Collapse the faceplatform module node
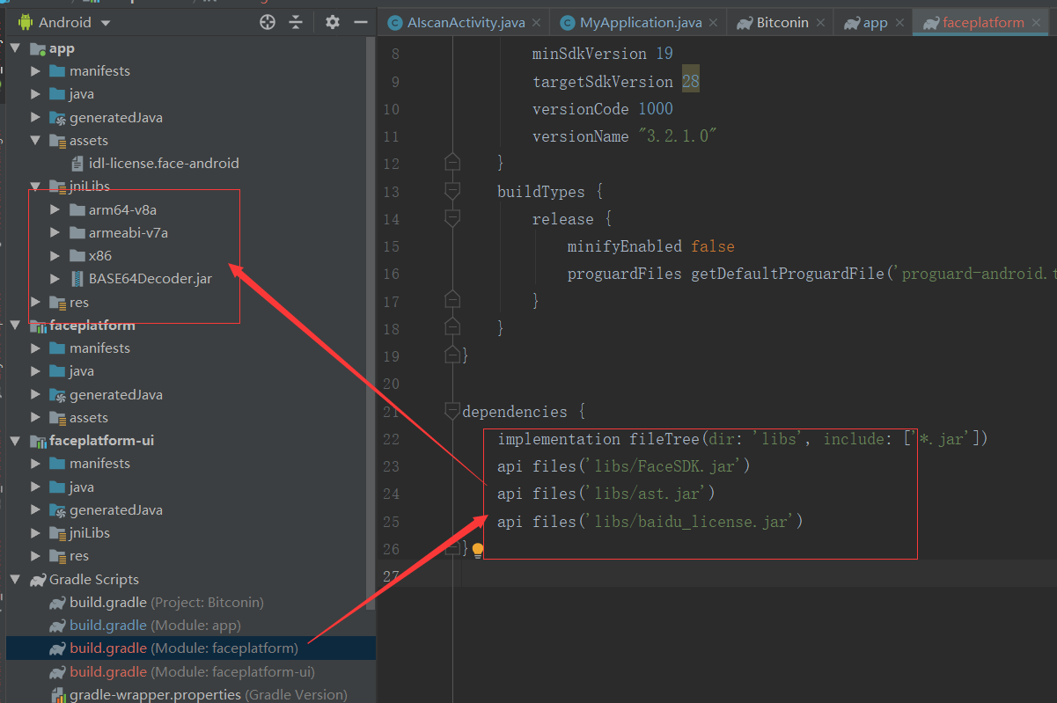 [x=15, y=325]
